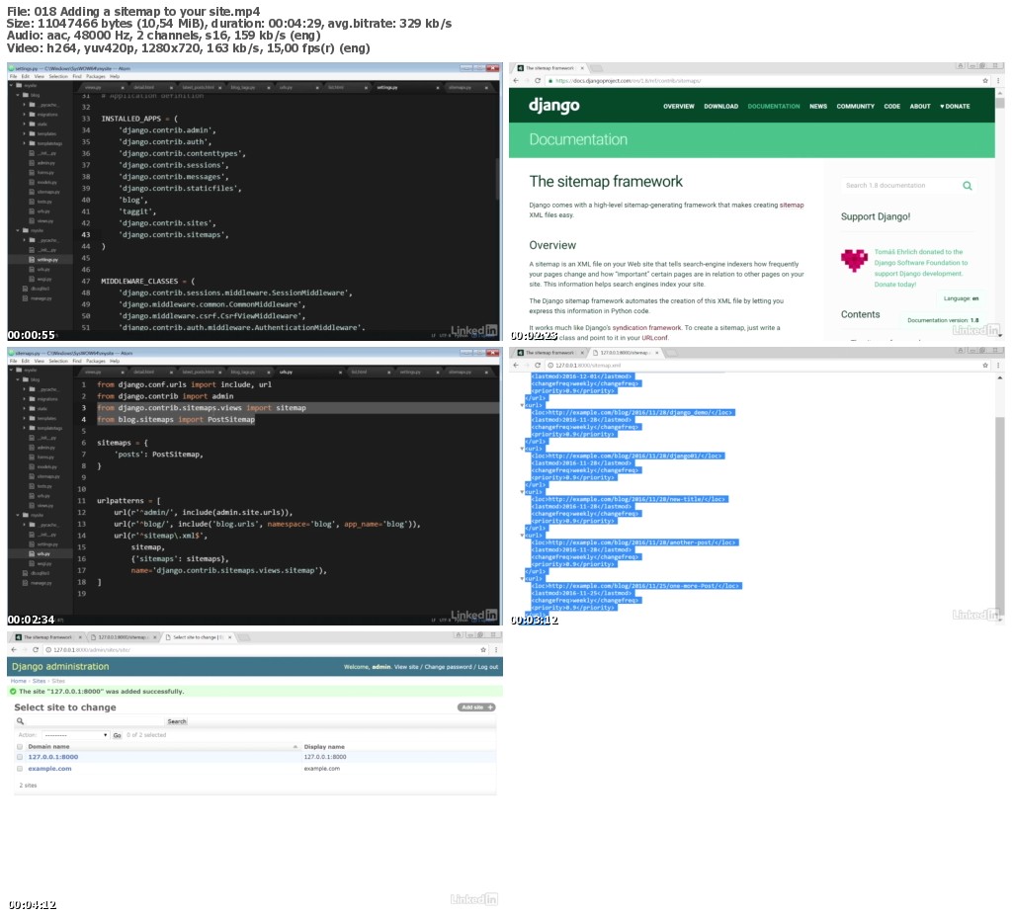Click migrations folder icon in urls.py window tree

33,399
